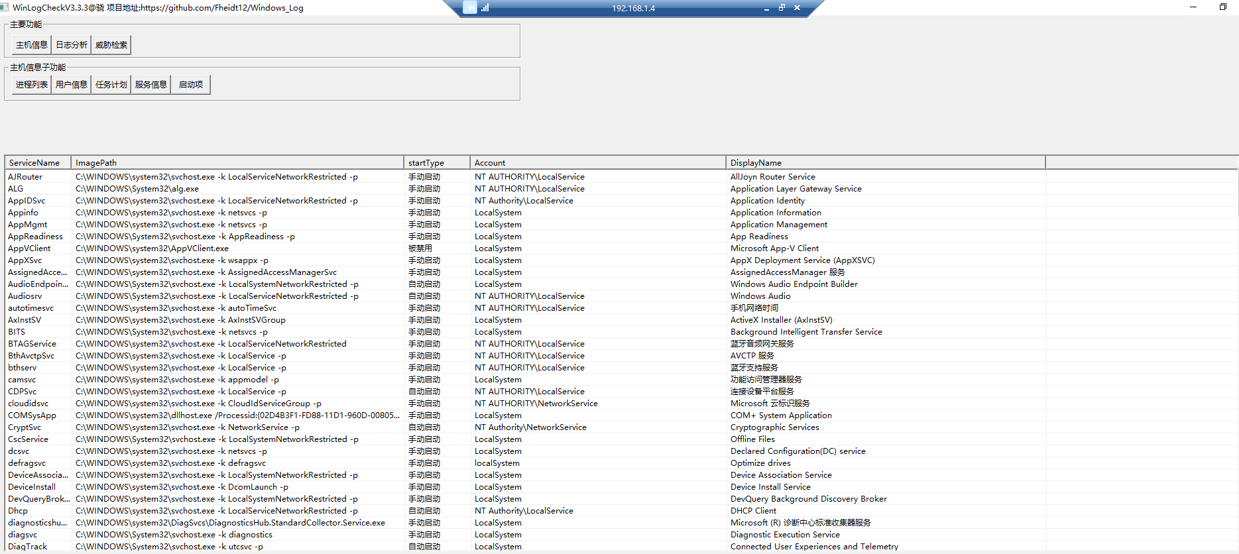Select the AppReadiness service name

36,237
